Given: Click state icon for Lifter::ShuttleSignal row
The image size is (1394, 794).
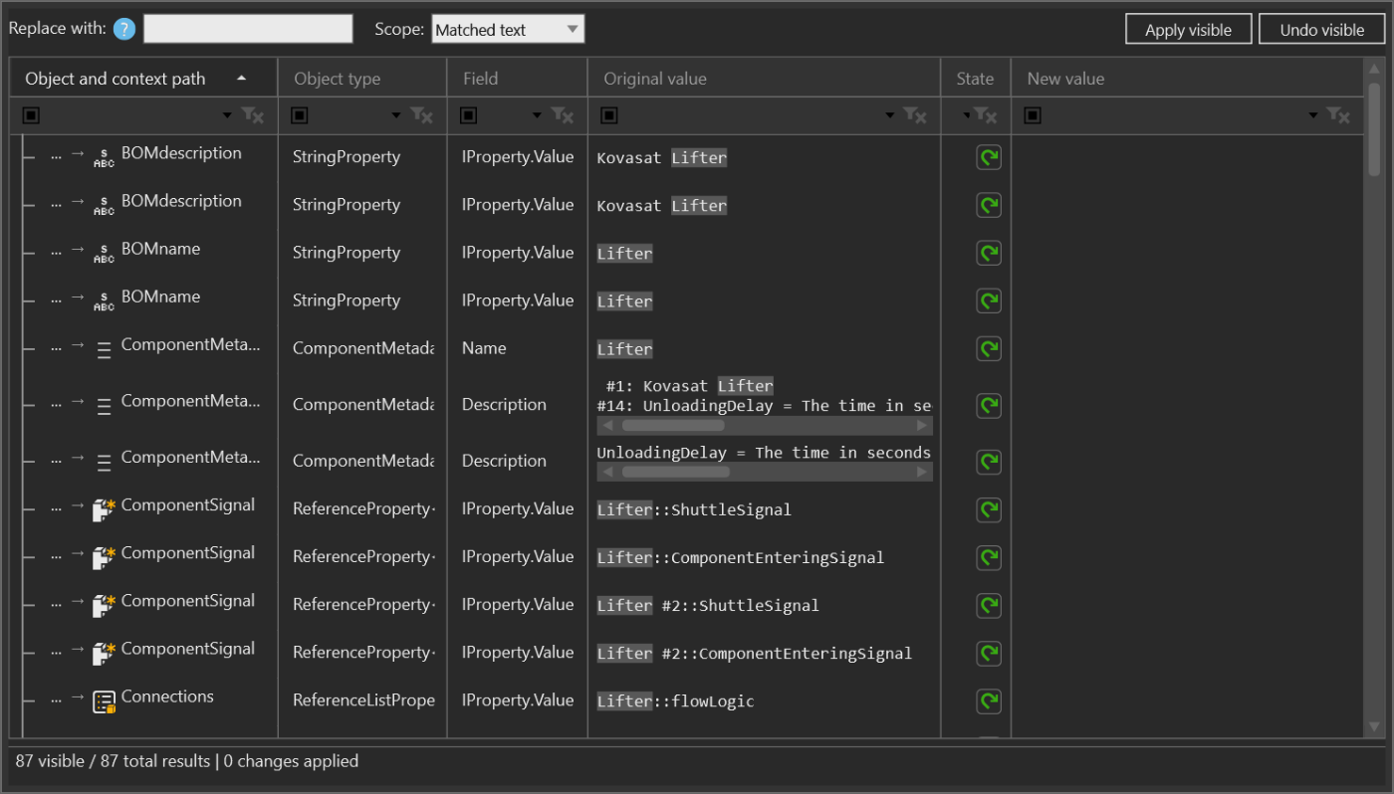Looking at the screenshot, I should tap(989, 509).
